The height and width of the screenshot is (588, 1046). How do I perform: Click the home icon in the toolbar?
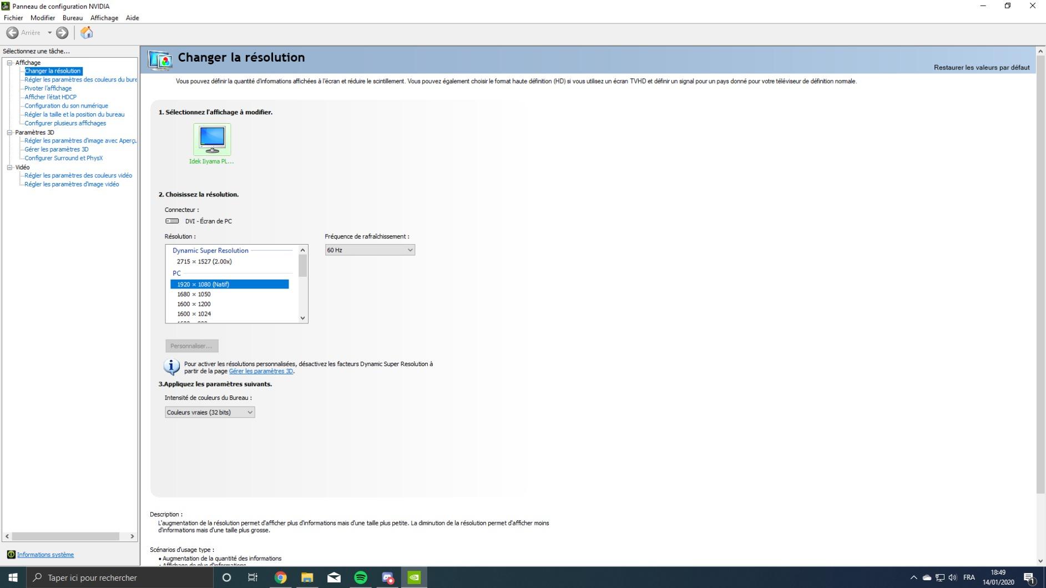(x=87, y=33)
